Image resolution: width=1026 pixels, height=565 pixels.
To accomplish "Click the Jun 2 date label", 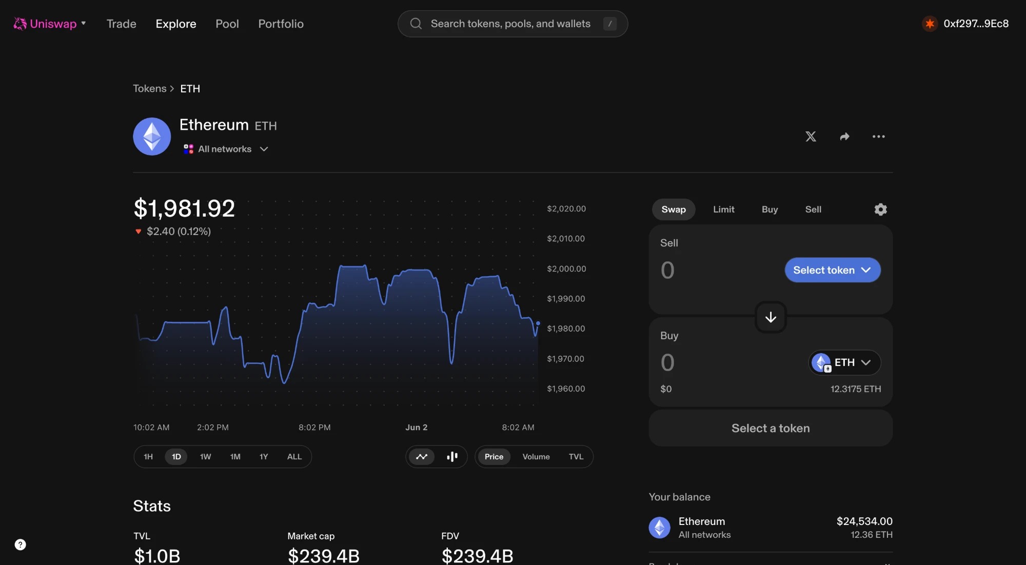I will pyautogui.click(x=416, y=427).
